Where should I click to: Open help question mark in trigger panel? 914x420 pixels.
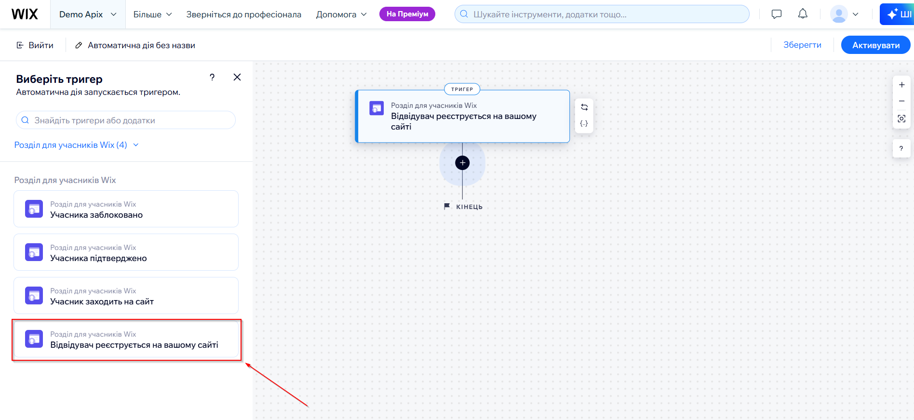(212, 77)
